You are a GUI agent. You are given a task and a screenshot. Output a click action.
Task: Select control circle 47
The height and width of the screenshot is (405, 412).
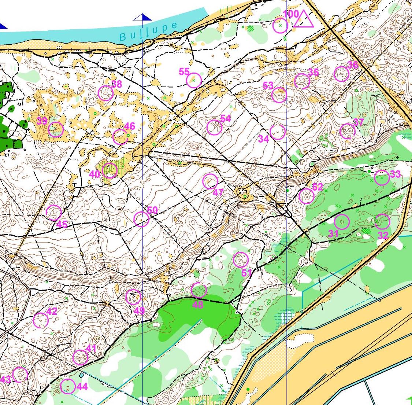coord(210,181)
